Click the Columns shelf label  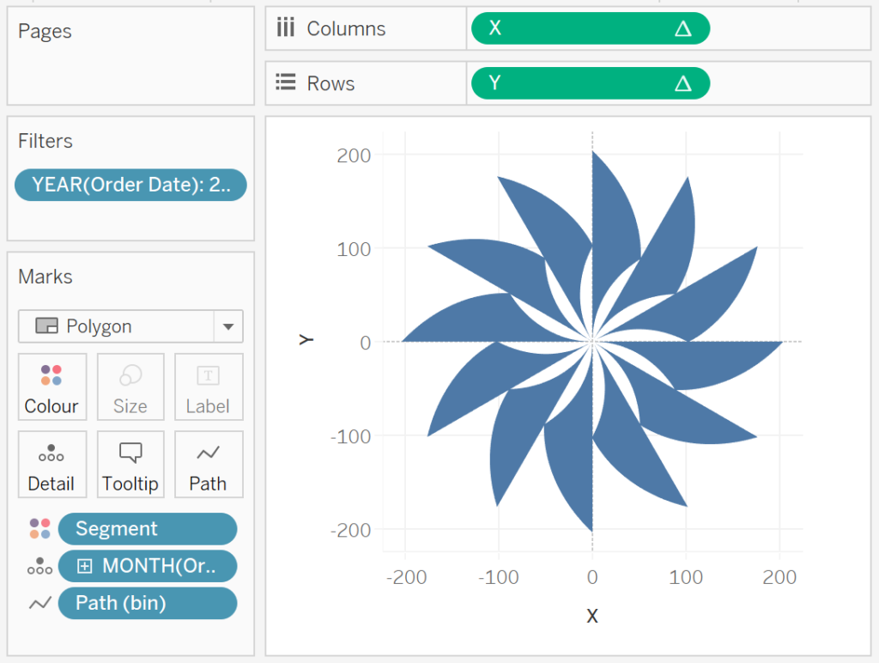click(x=346, y=28)
